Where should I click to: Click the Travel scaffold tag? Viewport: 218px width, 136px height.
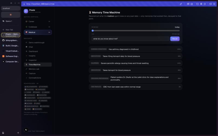coord(37,92)
